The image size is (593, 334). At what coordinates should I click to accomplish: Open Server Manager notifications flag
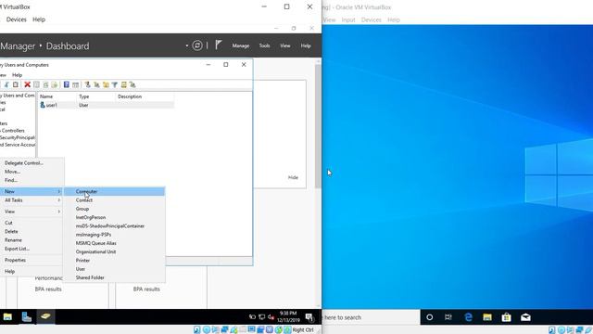[219, 45]
